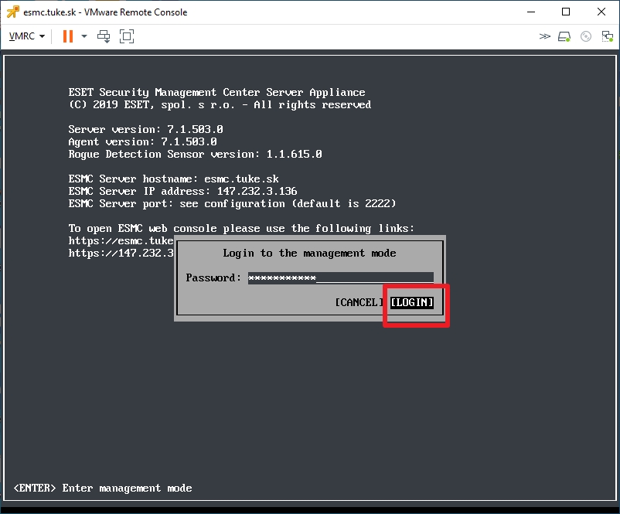The width and height of the screenshot is (620, 514).
Task: Open the hard disk device icon
Action: [x=564, y=36]
